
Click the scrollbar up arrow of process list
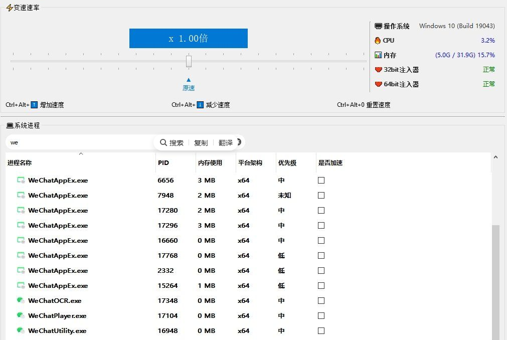click(x=495, y=157)
